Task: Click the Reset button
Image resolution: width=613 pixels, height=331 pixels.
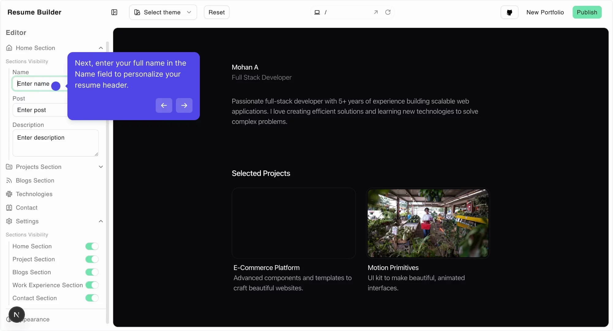Action: point(216,12)
